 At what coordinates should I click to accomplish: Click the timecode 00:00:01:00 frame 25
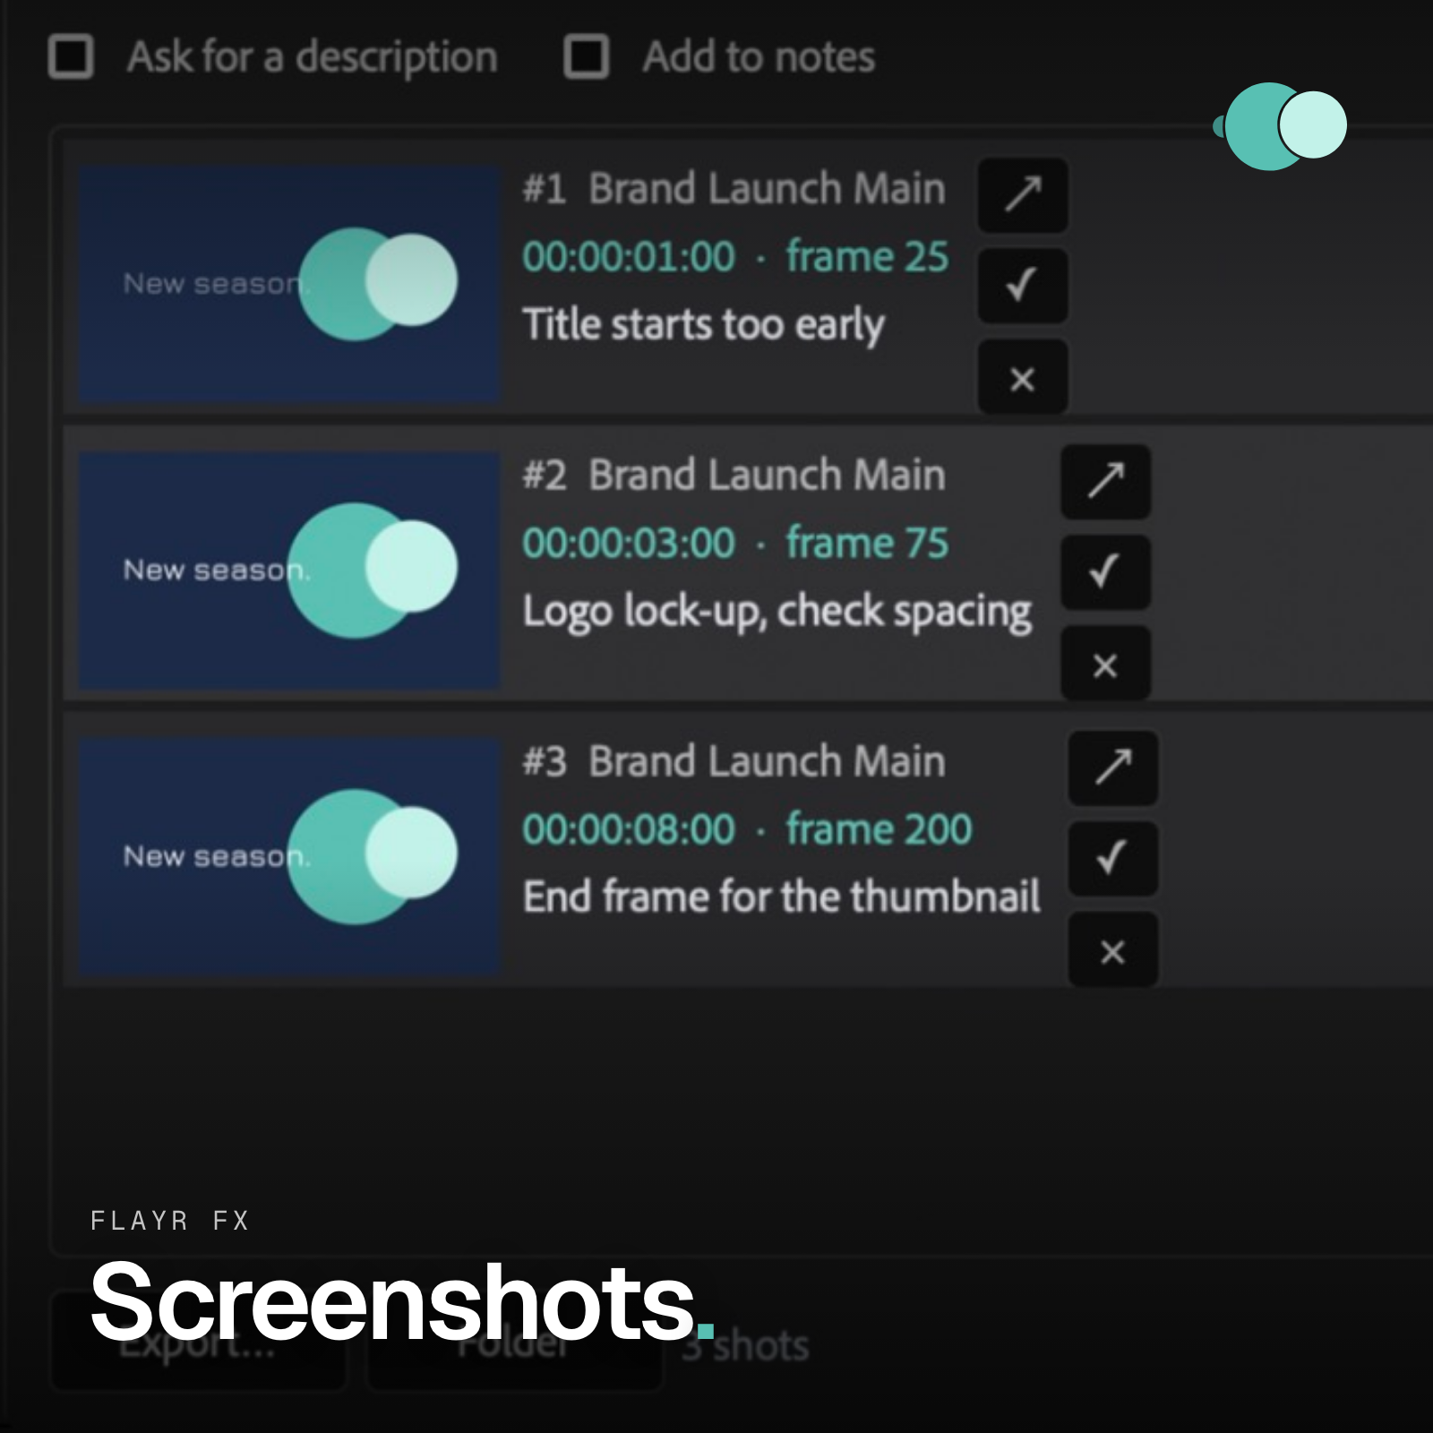[735, 257]
